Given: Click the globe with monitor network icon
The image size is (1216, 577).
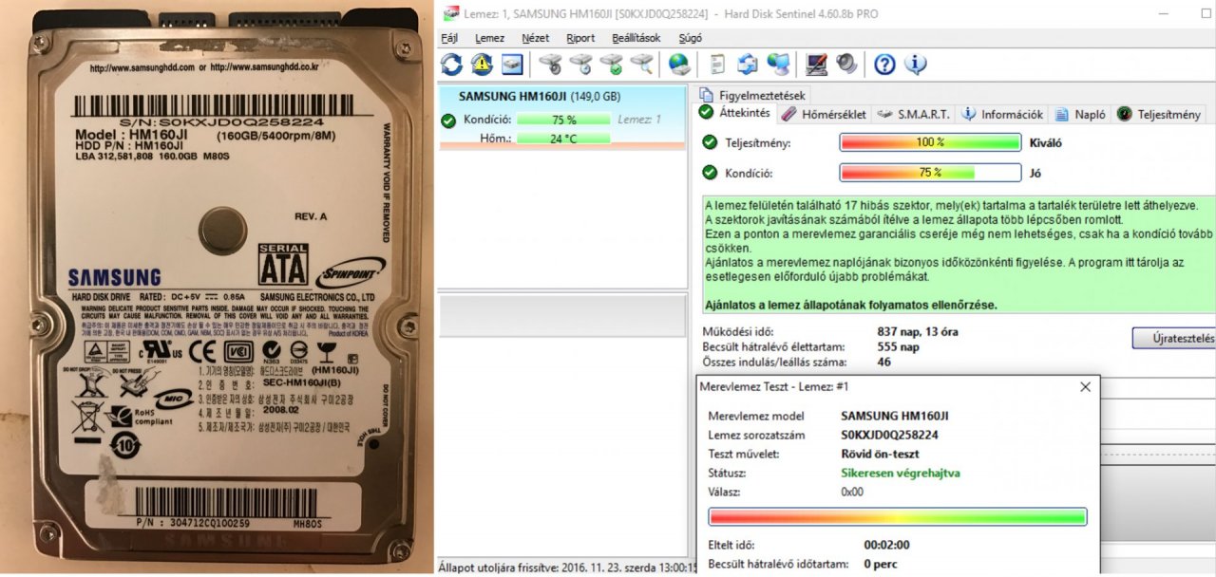Looking at the screenshot, I should click(778, 65).
